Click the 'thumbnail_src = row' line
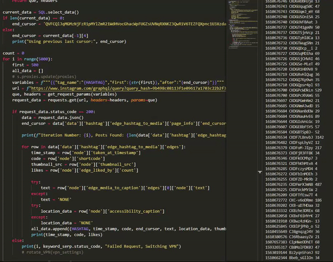Image resolution: width=333 pixels, height=262 pixels. click(x=83, y=165)
